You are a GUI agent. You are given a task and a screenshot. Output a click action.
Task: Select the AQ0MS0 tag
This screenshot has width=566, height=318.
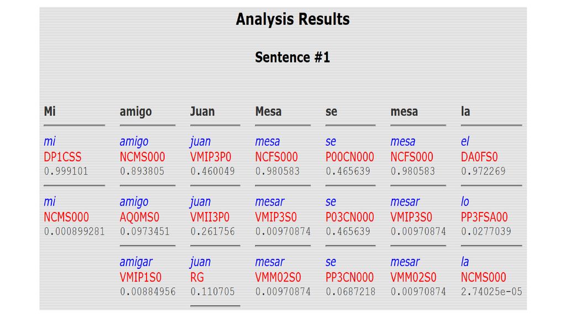pos(139,217)
